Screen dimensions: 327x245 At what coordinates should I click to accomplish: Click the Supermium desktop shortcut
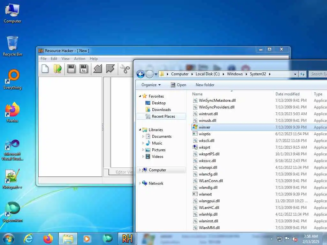[x=12, y=212]
